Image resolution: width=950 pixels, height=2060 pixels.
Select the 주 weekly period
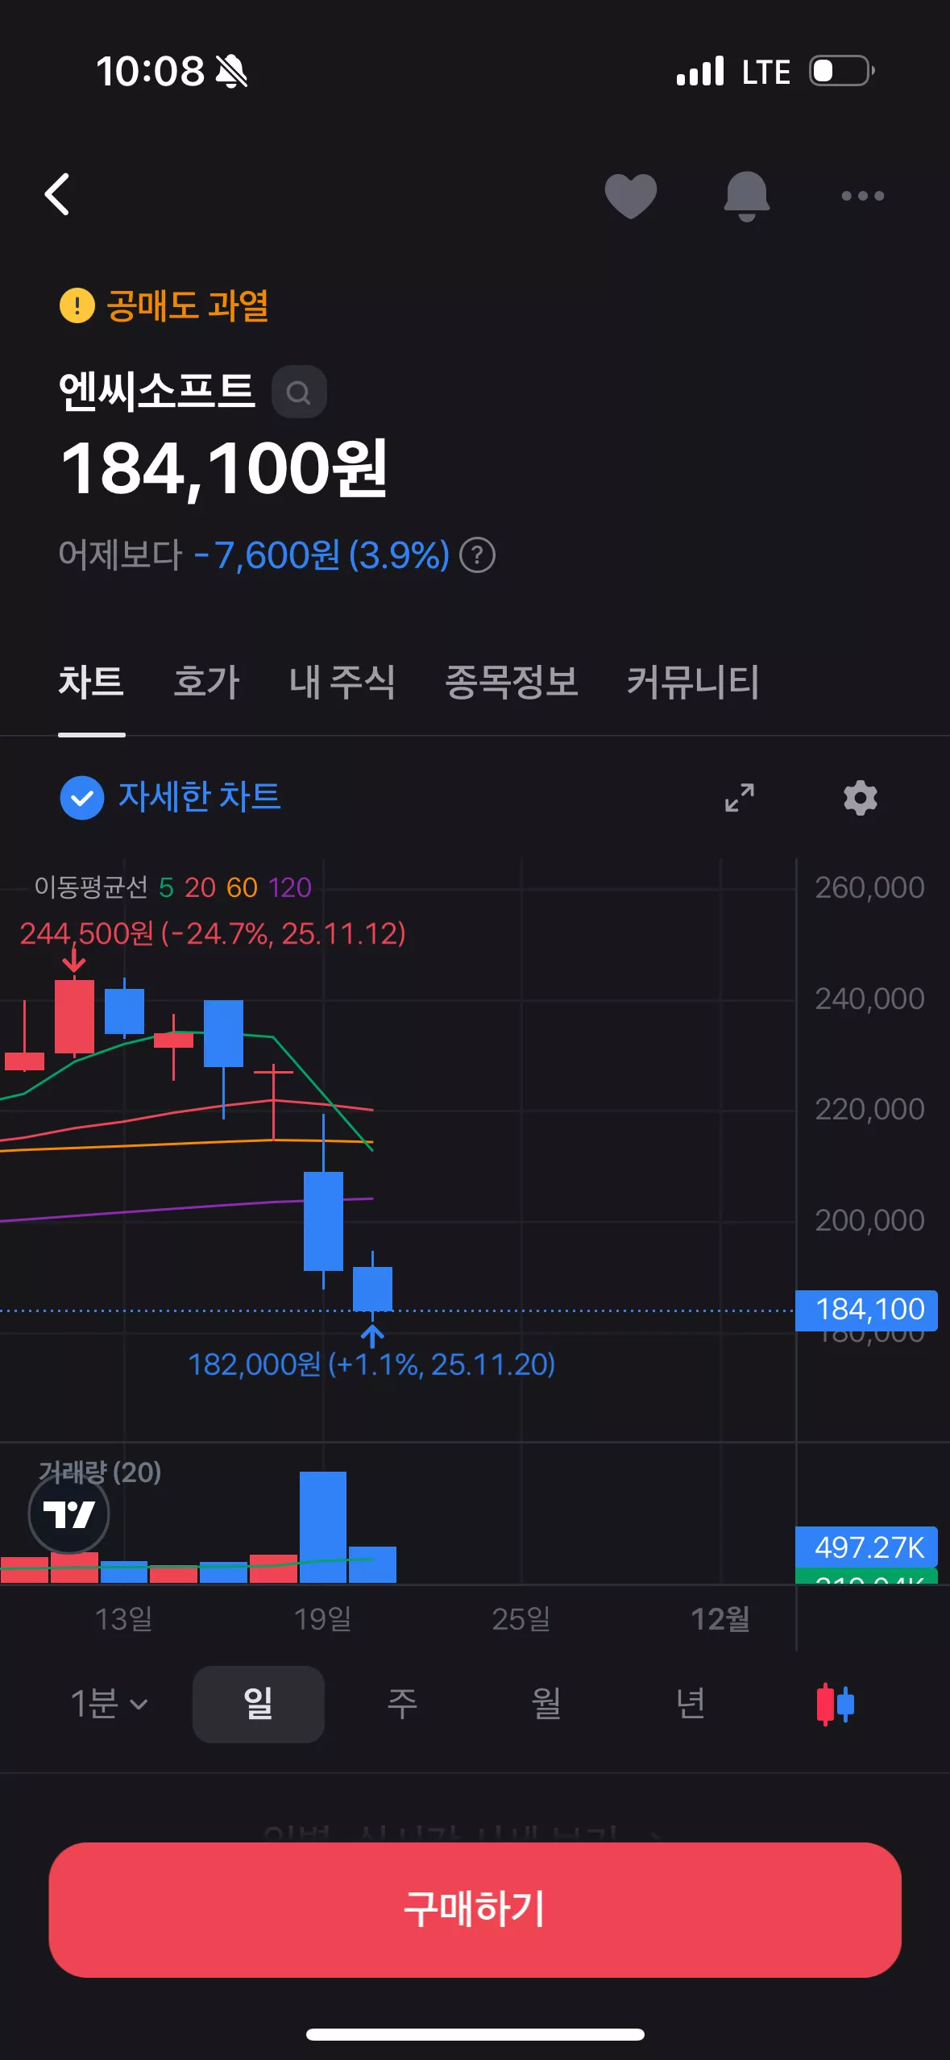coord(402,1704)
